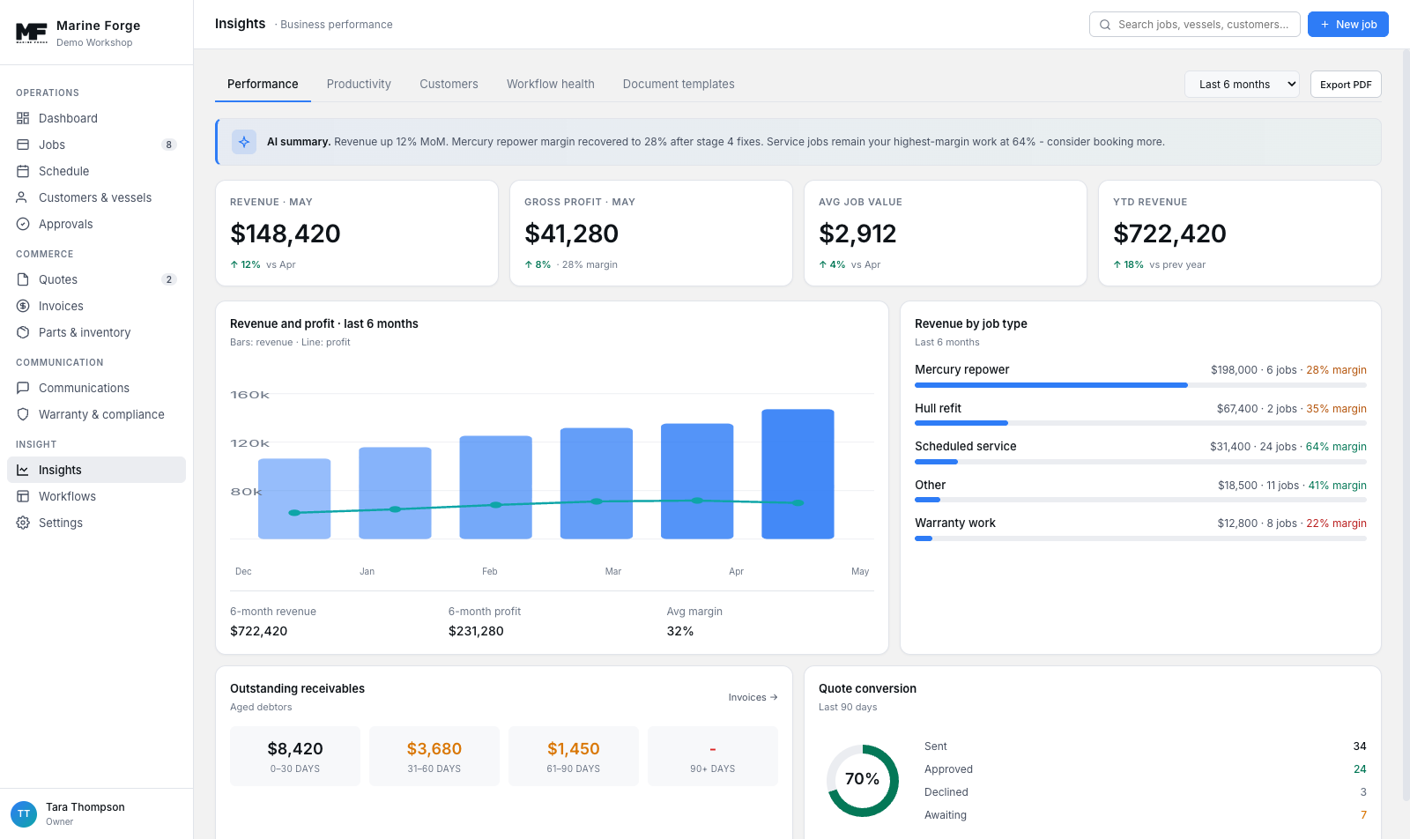The width and height of the screenshot is (1410, 839).
Task: Click the Approved count 24
Action: point(1360,769)
